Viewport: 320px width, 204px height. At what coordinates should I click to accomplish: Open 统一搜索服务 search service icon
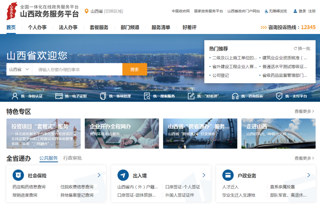(x=146, y=96)
